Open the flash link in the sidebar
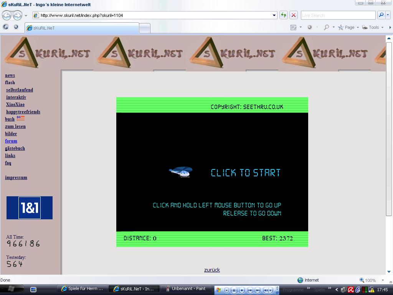The width and height of the screenshot is (393, 295). [10, 83]
